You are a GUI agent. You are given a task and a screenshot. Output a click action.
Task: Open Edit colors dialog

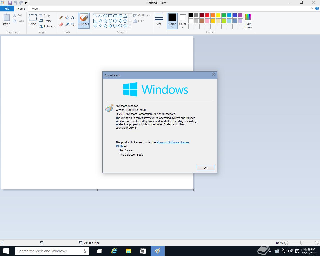pos(248,21)
